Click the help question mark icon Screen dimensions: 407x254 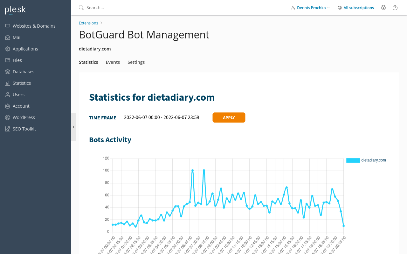point(395,8)
